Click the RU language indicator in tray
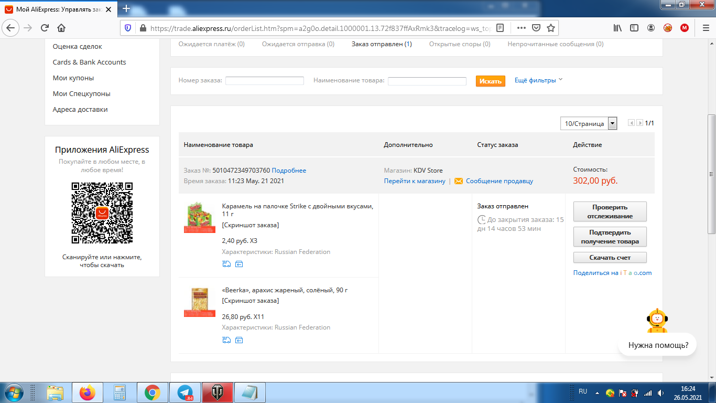Image resolution: width=716 pixels, height=403 pixels. point(583,391)
